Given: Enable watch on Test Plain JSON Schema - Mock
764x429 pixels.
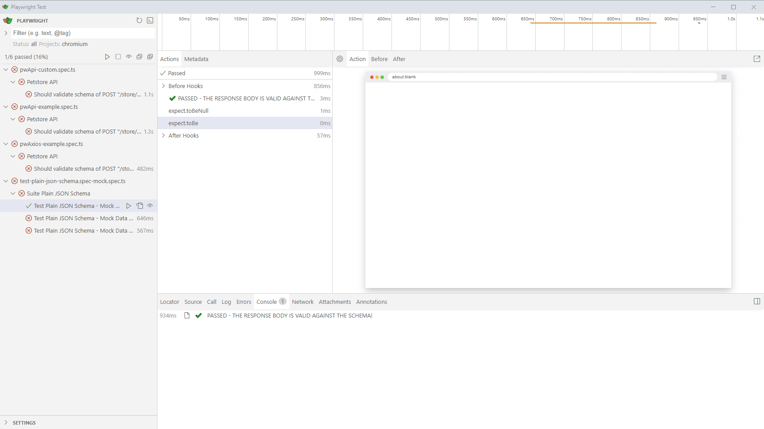Looking at the screenshot, I should tap(150, 206).
